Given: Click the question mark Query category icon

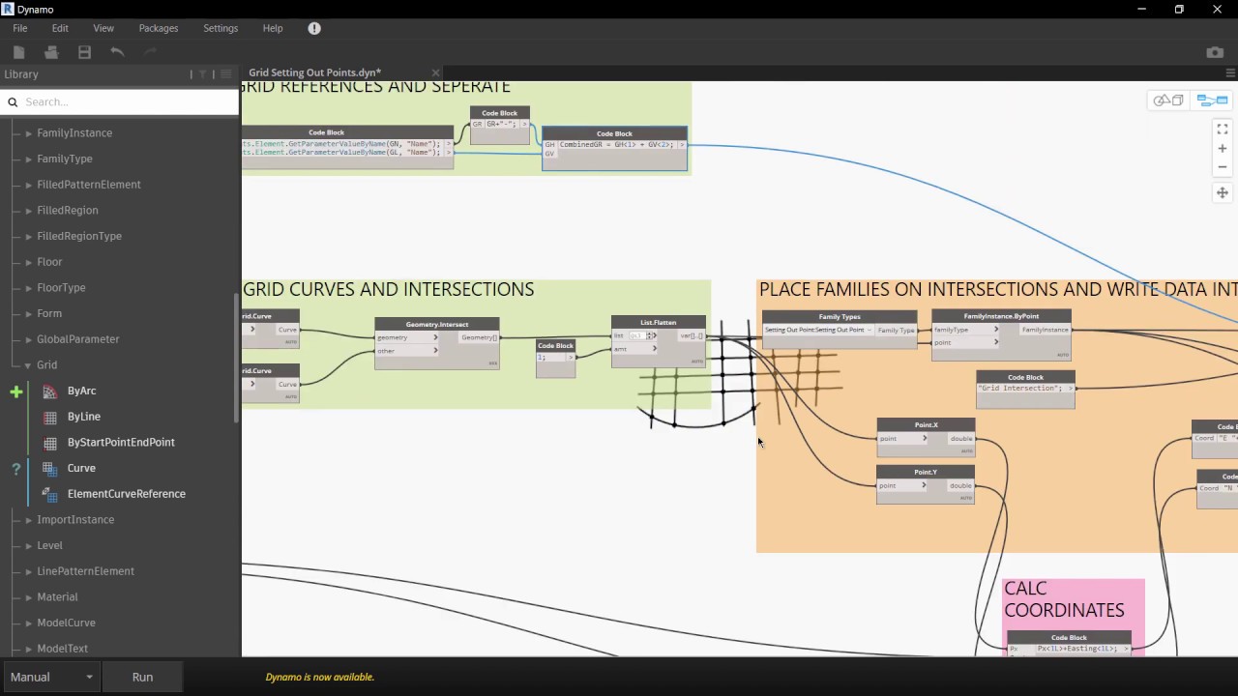Looking at the screenshot, I should (15, 469).
